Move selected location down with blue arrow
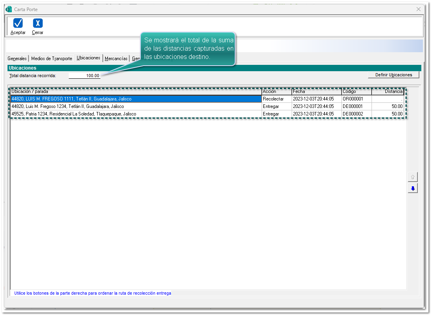432x316 pixels. click(413, 189)
